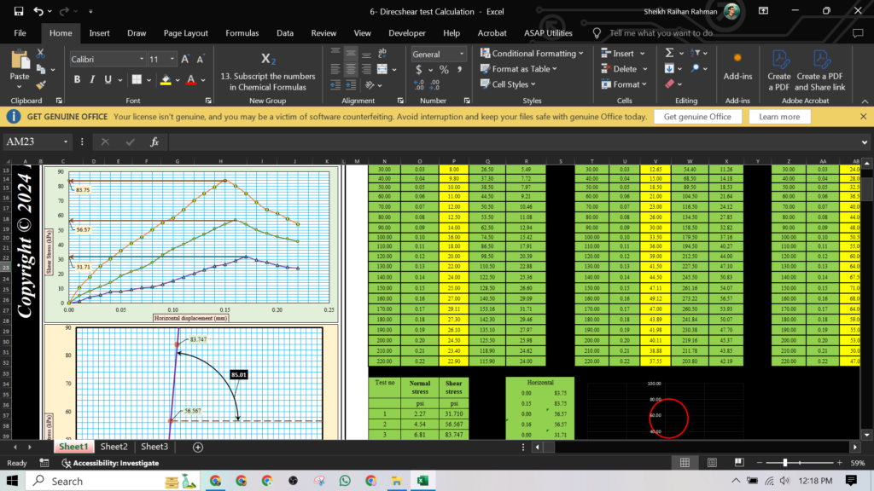Switch to Sheet2 tab
This screenshot has width=874, height=491.
coord(114,447)
